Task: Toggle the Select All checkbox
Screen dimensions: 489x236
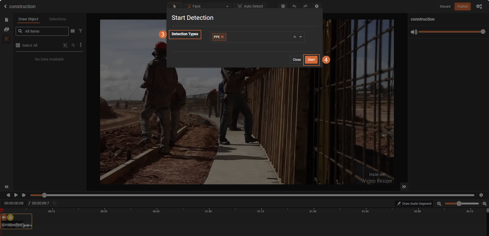Action: pyautogui.click(x=18, y=45)
